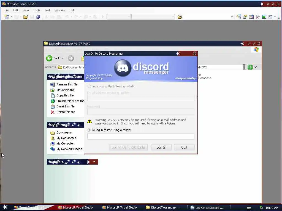This screenshot has height=211, width=282.
Task: Select 'Or log in faster using a token' radio
Action: click(x=89, y=130)
